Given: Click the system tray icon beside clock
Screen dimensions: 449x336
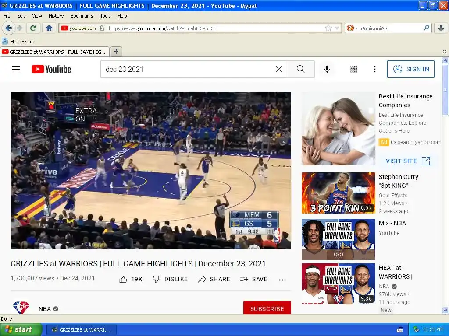Looking at the screenshot, I should point(417,330).
